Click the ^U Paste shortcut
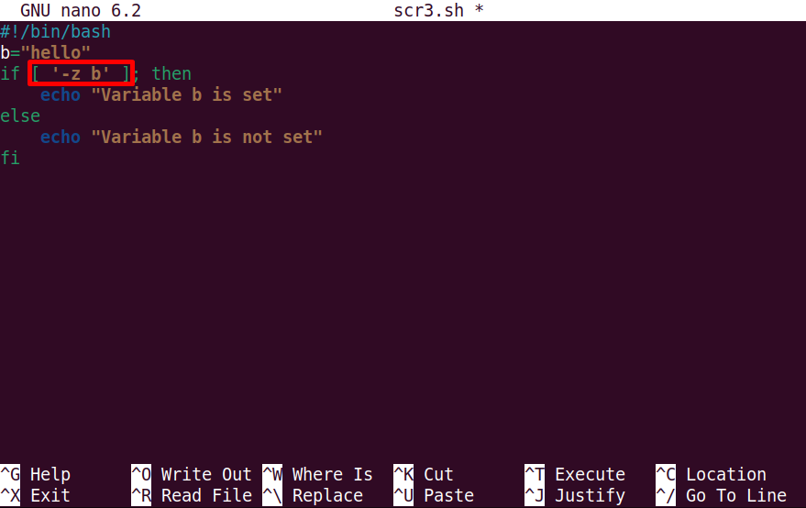This screenshot has width=806, height=508. tap(434, 495)
